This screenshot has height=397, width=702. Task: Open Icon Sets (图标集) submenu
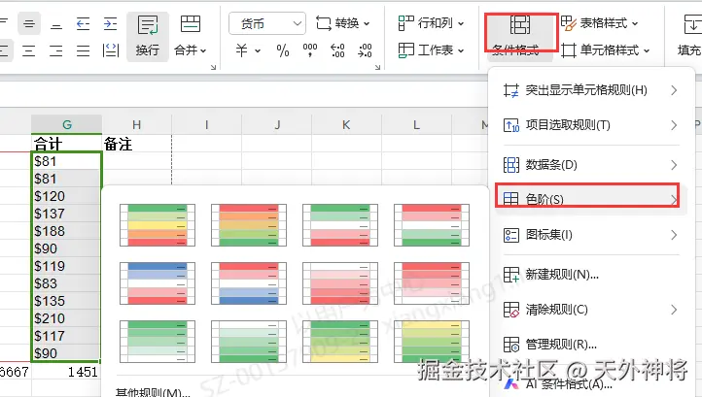591,235
